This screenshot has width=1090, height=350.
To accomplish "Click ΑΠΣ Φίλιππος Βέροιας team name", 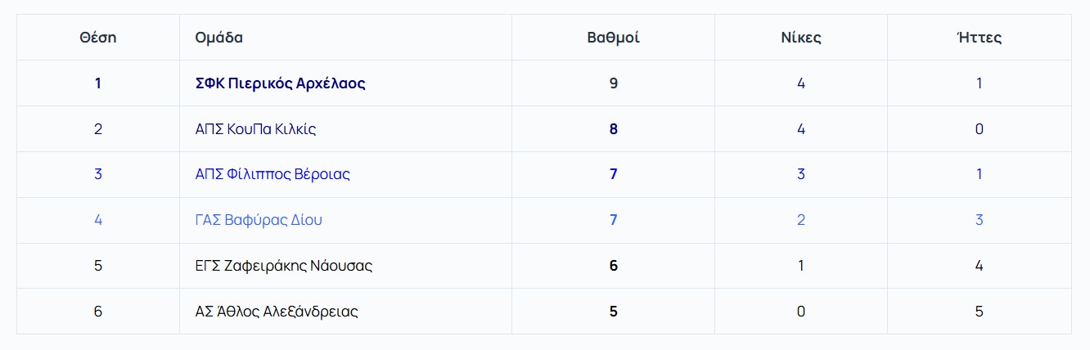I will (x=272, y=174).
